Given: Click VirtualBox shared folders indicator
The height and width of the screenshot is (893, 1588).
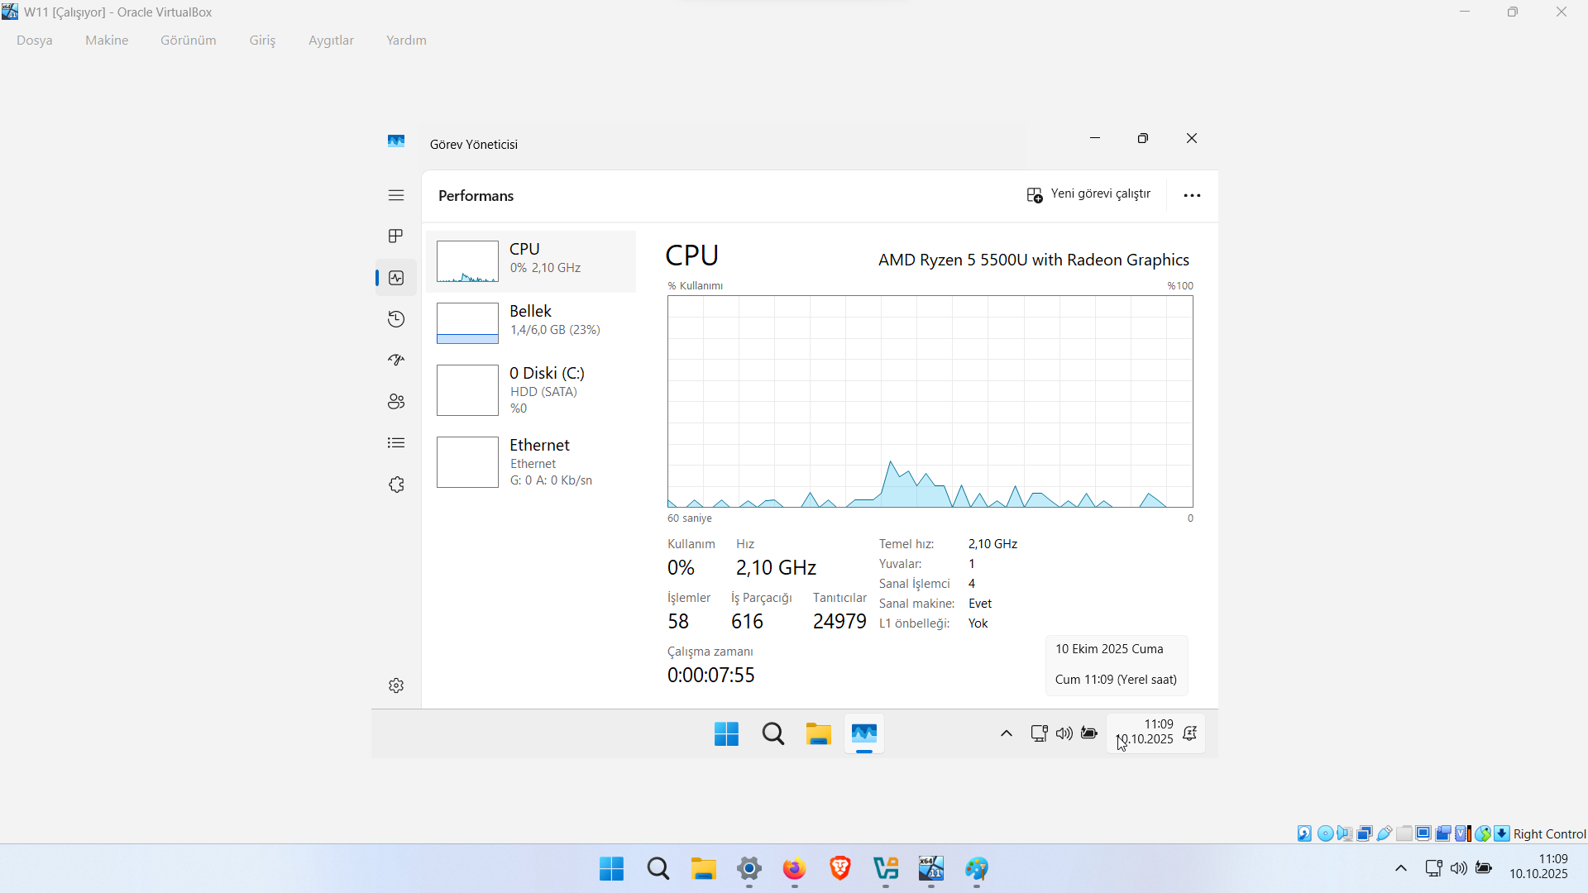Looking at the screenshot, I should point(1404,833).
